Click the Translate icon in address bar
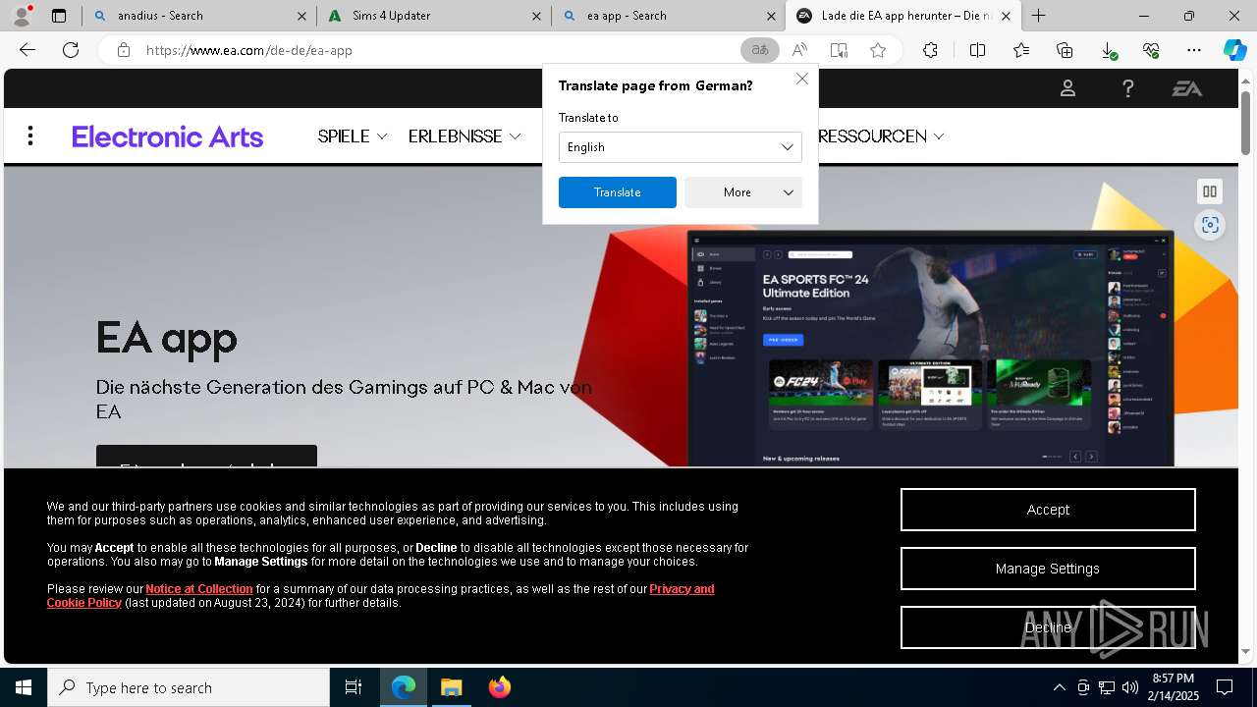 [760, 50]
